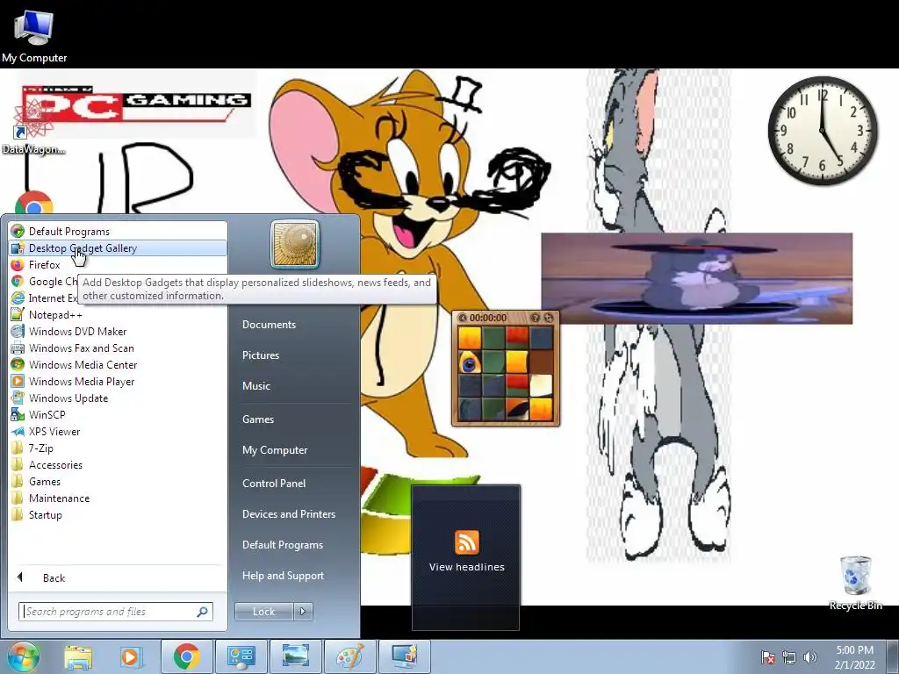This screenshot has height=674, width=899.
Task: Click the Windows Start orb
Action: [x=23, y=656]
